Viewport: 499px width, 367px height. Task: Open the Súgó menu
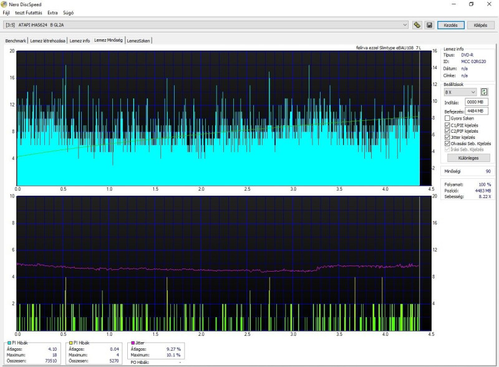pos(68,12)
